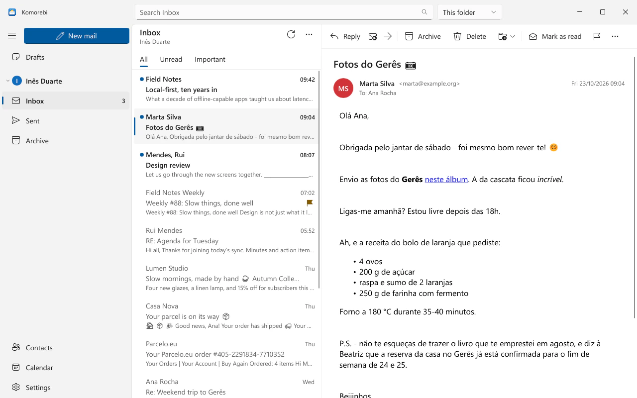
Task: Open Calendar from the sidebar
Action: point(66,368)
